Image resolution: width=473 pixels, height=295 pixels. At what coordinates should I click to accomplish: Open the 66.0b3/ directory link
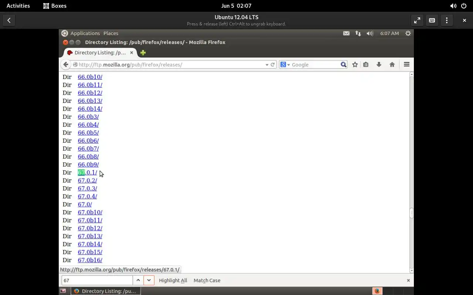[88, 117]
